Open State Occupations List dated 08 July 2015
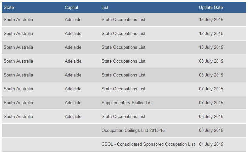 pyautogui.click(x=123, y=75)
